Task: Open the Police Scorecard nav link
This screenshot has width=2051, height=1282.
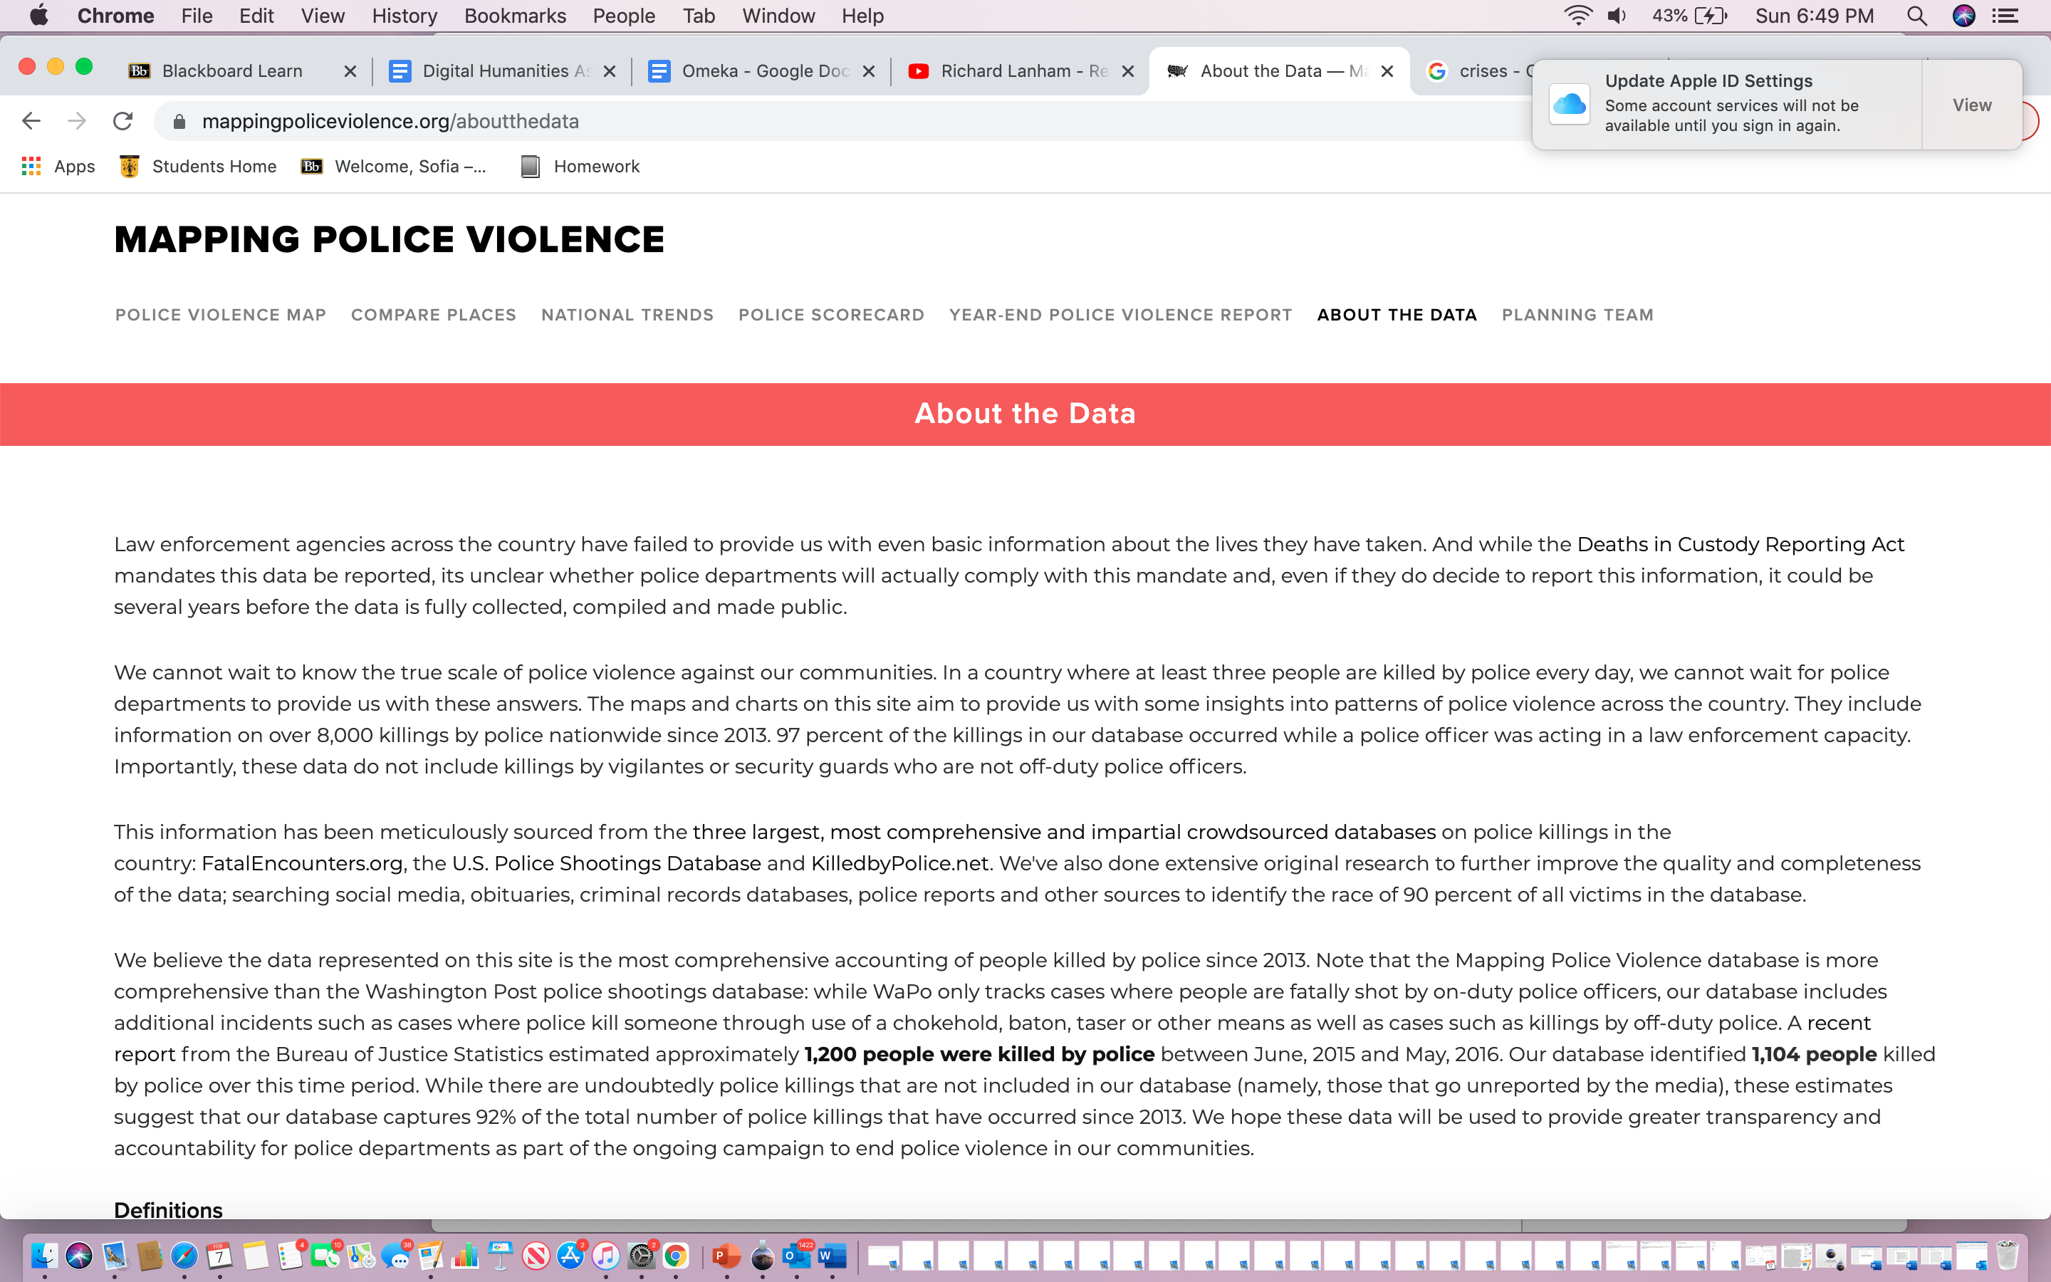Action: [831, 315]
